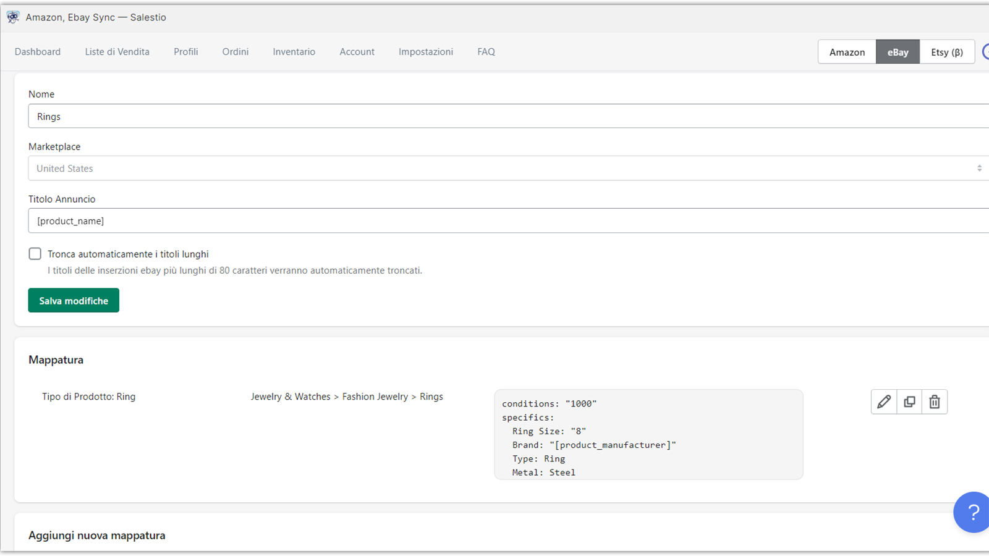Click the Titolo Annuncio field with [product_name]
The width and height of the screenshot is (989, 556).
(x=509, y=221)
